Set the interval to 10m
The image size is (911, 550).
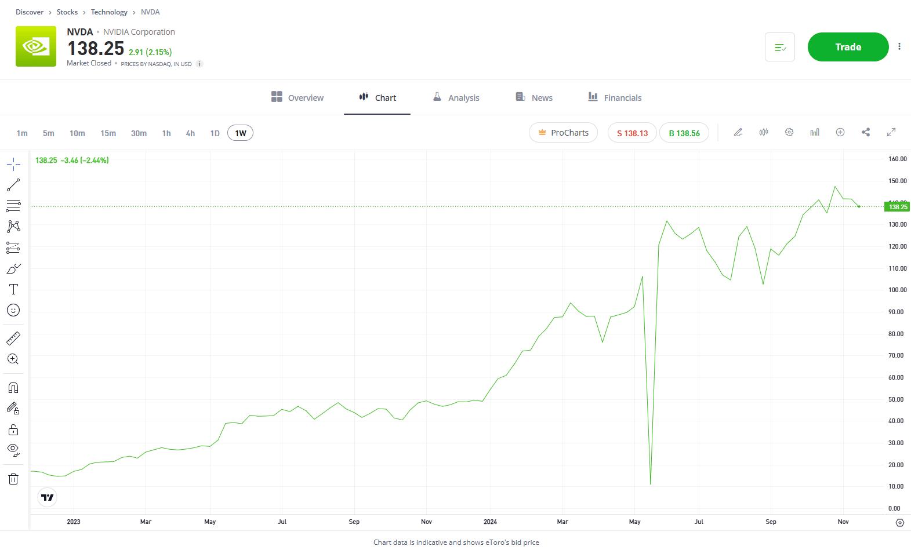(x=77, y=133)
